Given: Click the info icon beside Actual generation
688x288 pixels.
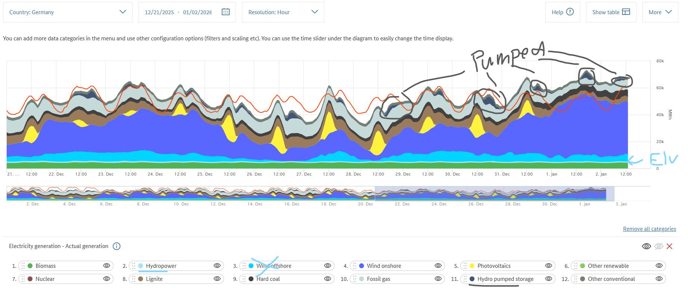Looking at the screenshot, I should point(116,246).
